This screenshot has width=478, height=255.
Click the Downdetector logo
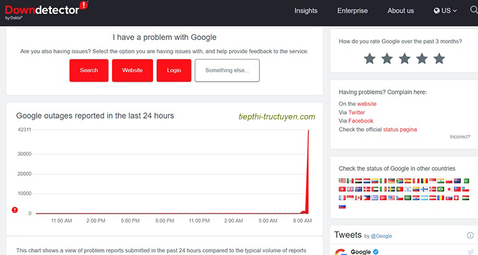coord(46,11)
